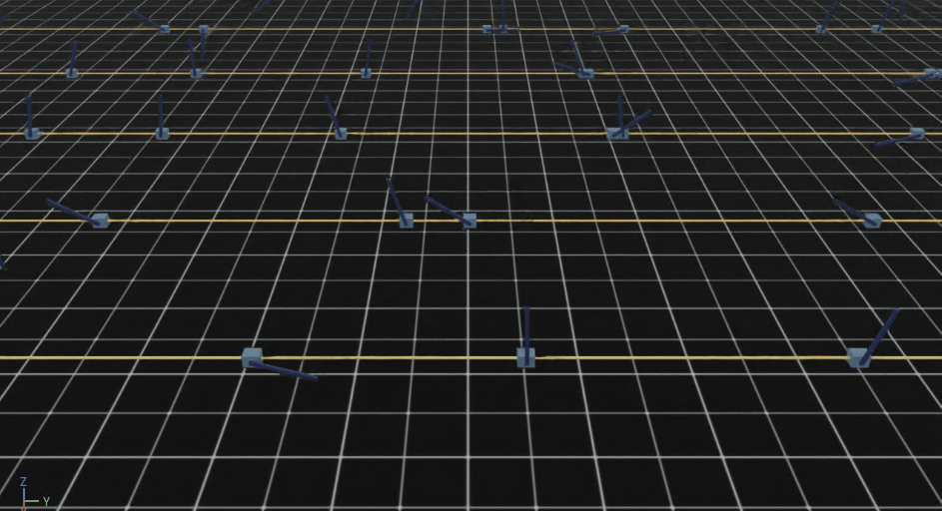The image size is (942, 511).
Task: Select third-row cube with two crossed rods
Action: [617, 133]
